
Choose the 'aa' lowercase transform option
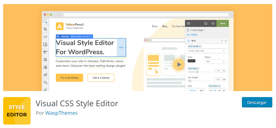click(224, 90)
